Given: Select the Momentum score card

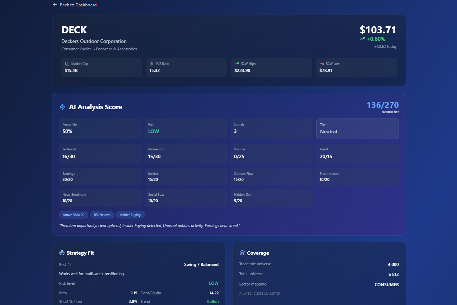Looking at the screenshot, I should coord(186,153).
